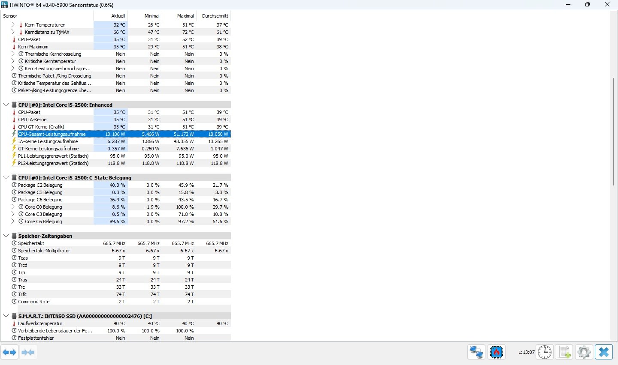Click 89.5 % value of Core C6

pos(118,221)
